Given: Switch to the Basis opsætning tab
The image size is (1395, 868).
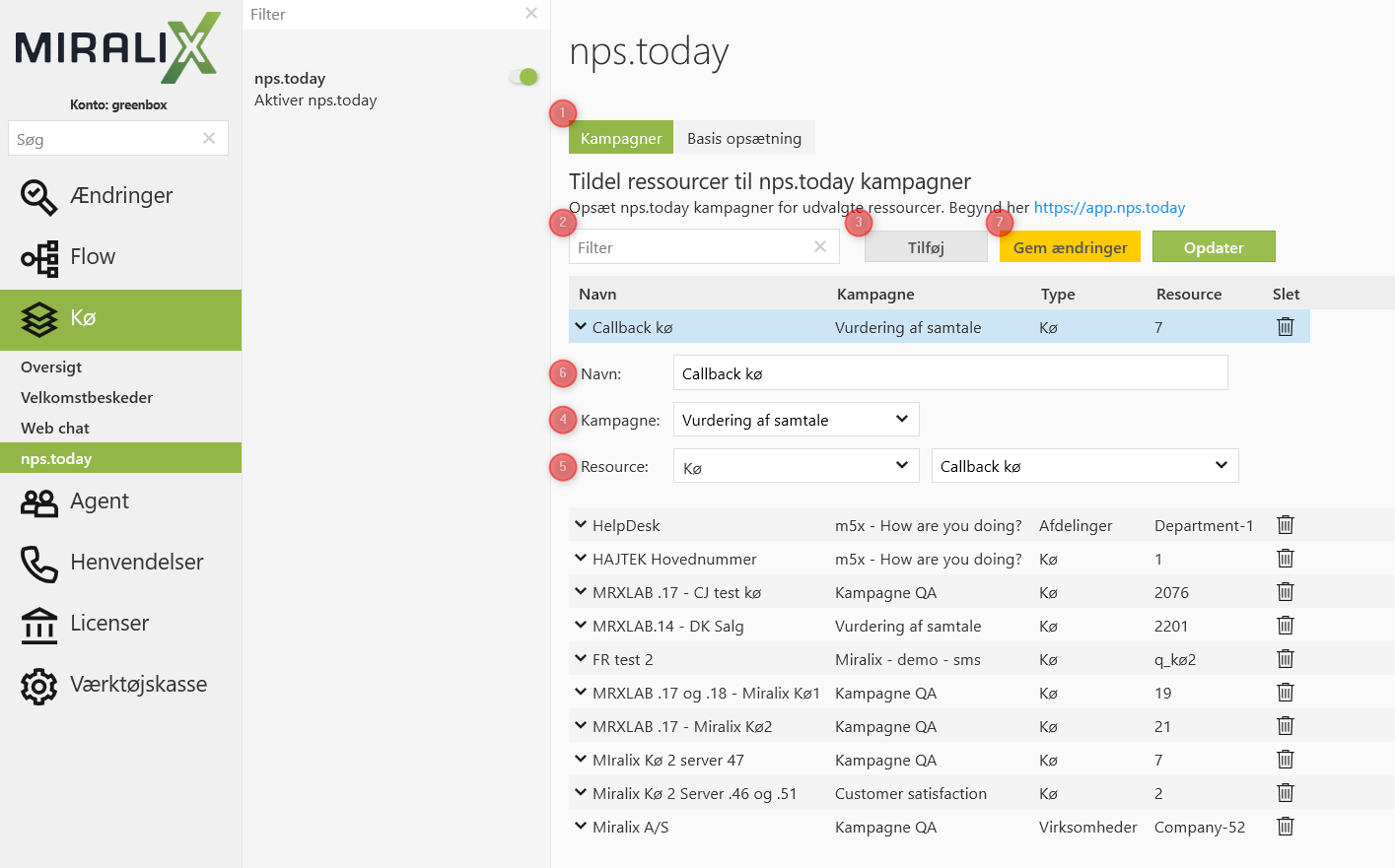Looking at the screenshot, I should pos(744,138).
